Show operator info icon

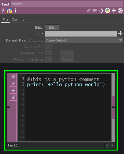[15, 10]
